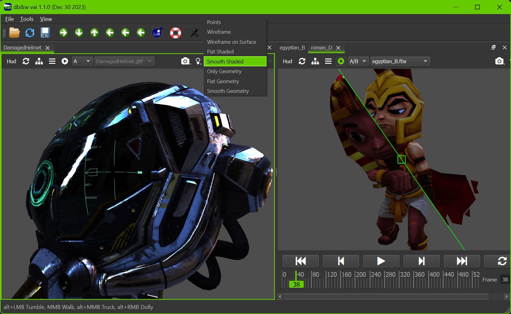
Task: Close the roman_D tab
Action: pos(338,48)
